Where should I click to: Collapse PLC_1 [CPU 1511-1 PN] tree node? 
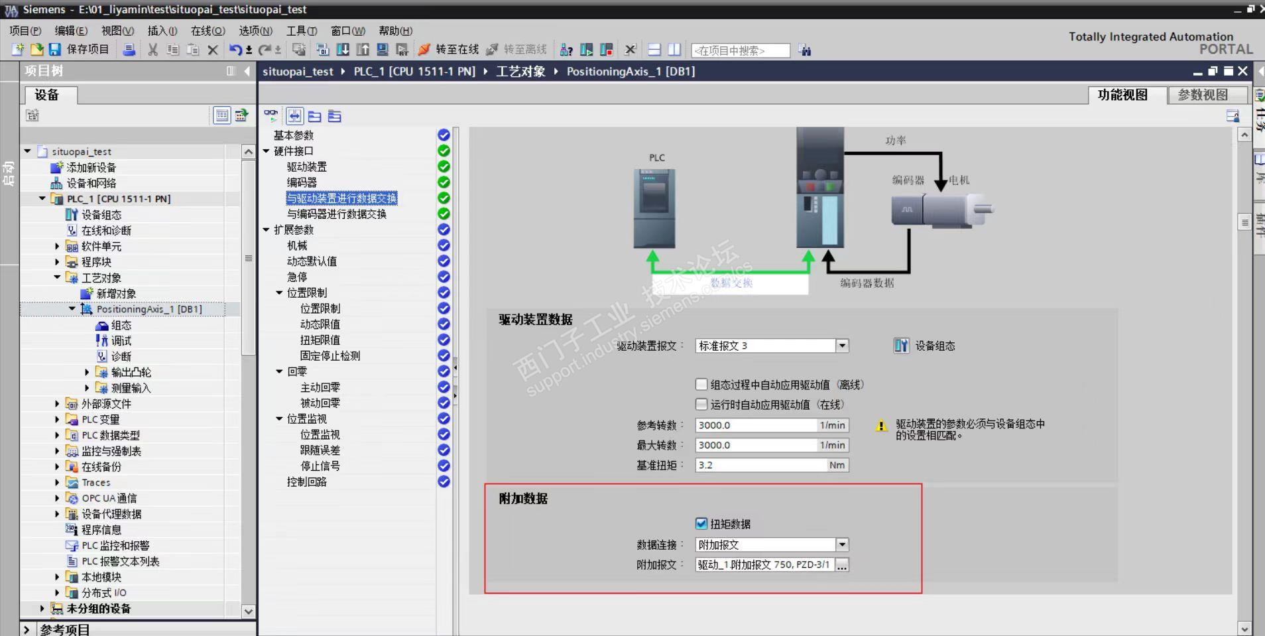(42, 199)
